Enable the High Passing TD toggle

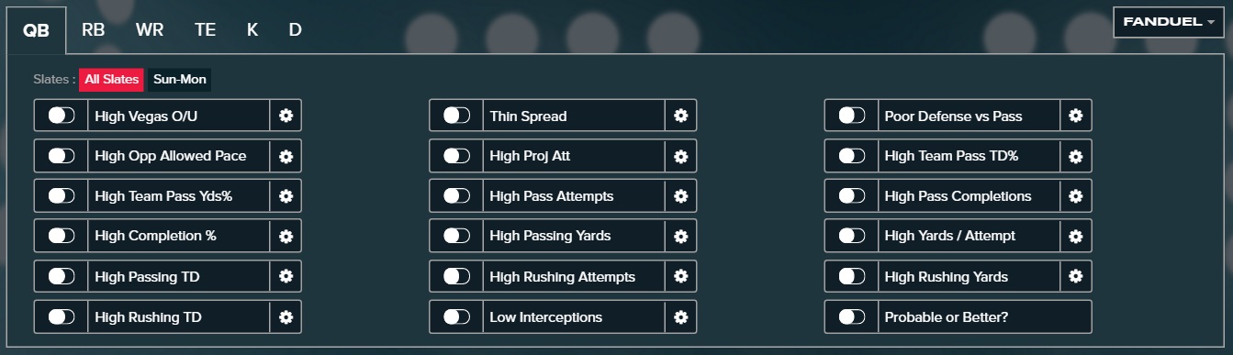(x=62, y=276)
